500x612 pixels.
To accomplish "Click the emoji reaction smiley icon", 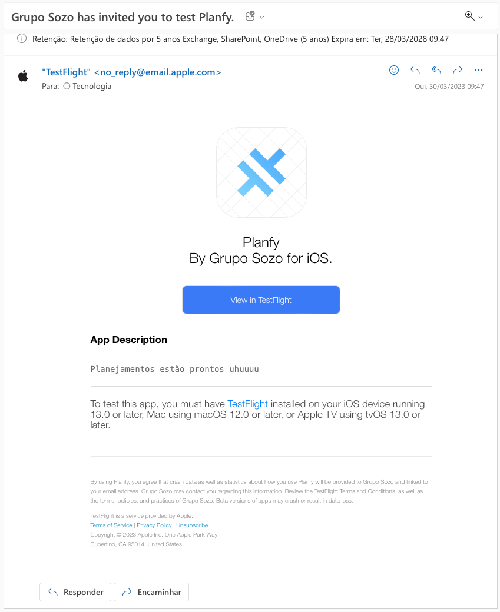I will point(394,70).
